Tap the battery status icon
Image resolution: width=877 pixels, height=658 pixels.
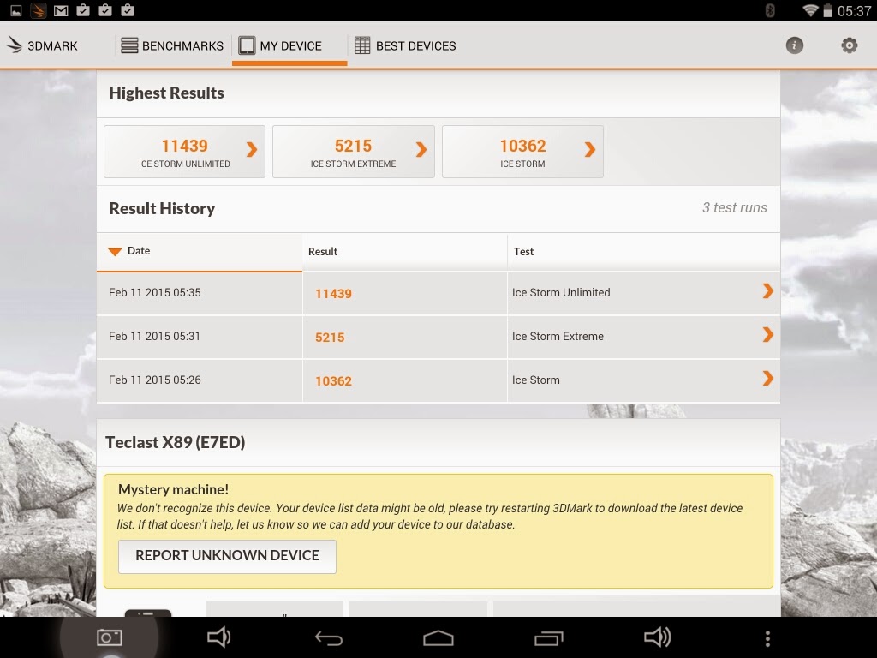tap(828, 10)
